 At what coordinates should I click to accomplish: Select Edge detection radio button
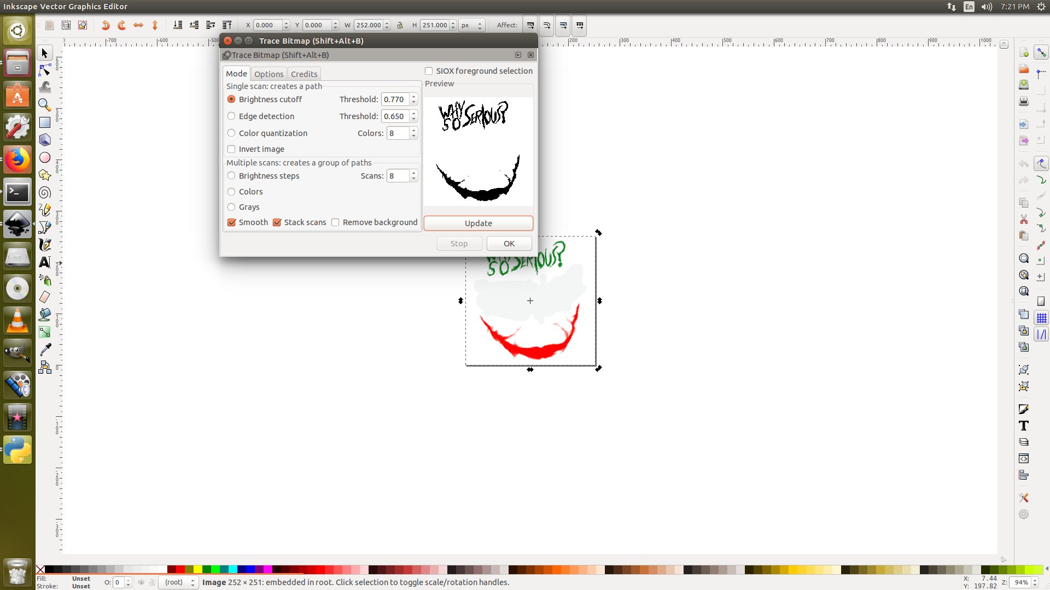(x=231, y=116)
